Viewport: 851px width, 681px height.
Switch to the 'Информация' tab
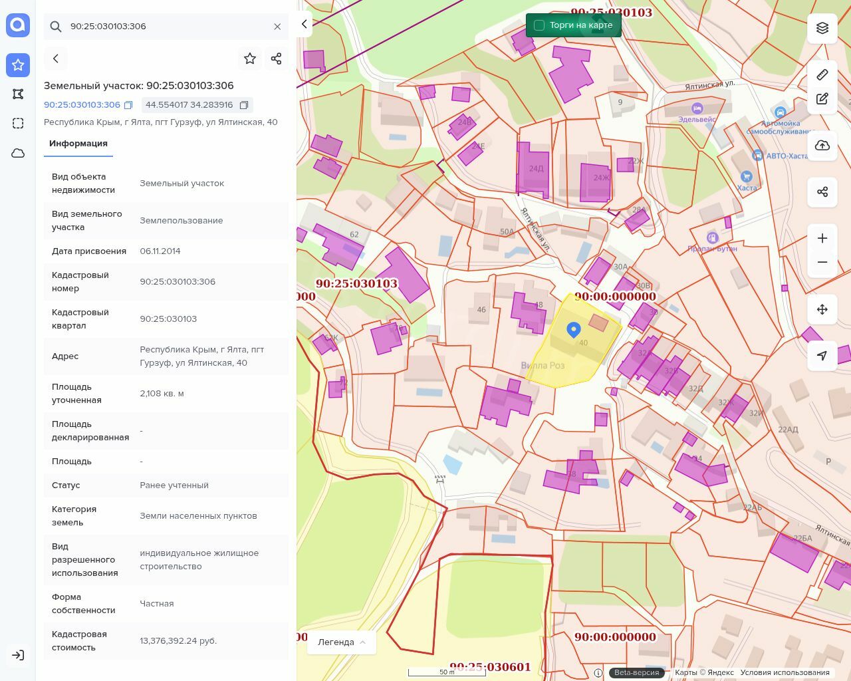coord(78,144)
